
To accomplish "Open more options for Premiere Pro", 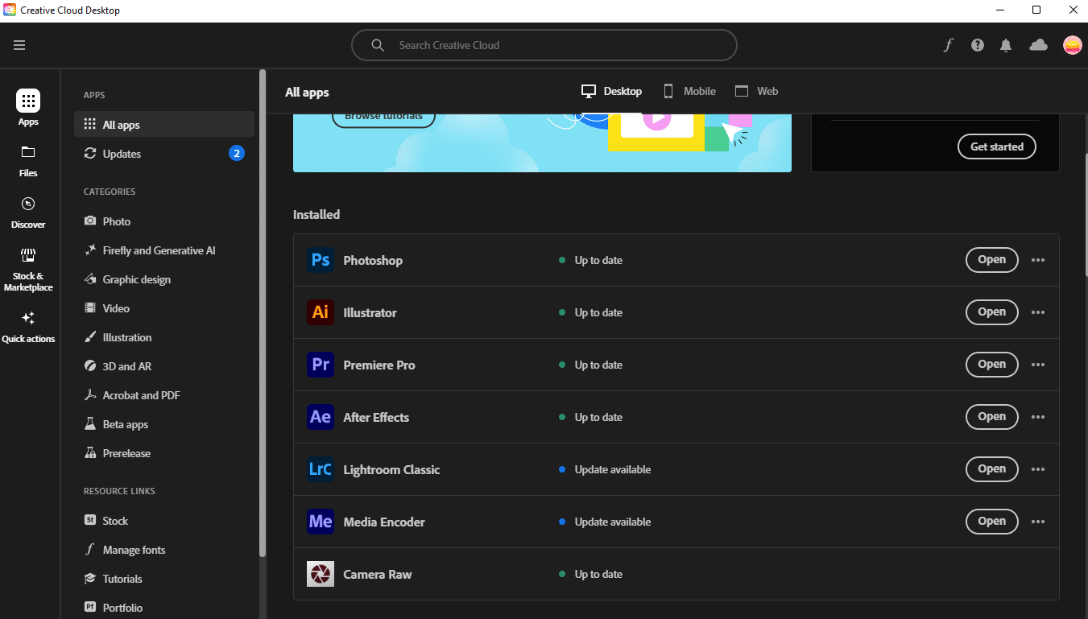I will point(1038,365).
